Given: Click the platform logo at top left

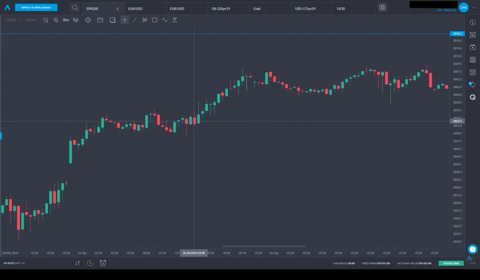Looking at the screenshot, I should click(7, 7).
